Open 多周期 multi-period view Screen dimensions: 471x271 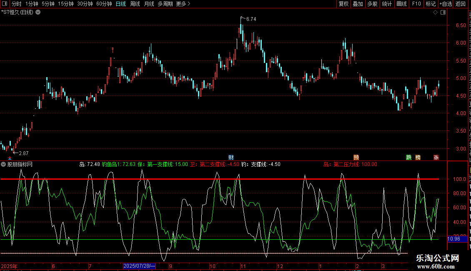point(165,4)
